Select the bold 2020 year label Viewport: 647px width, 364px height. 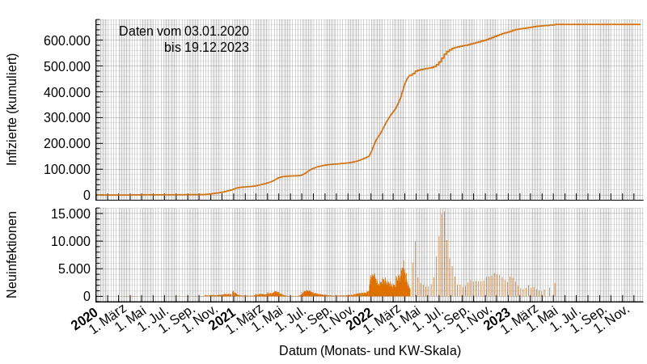[x=85, y=319]
